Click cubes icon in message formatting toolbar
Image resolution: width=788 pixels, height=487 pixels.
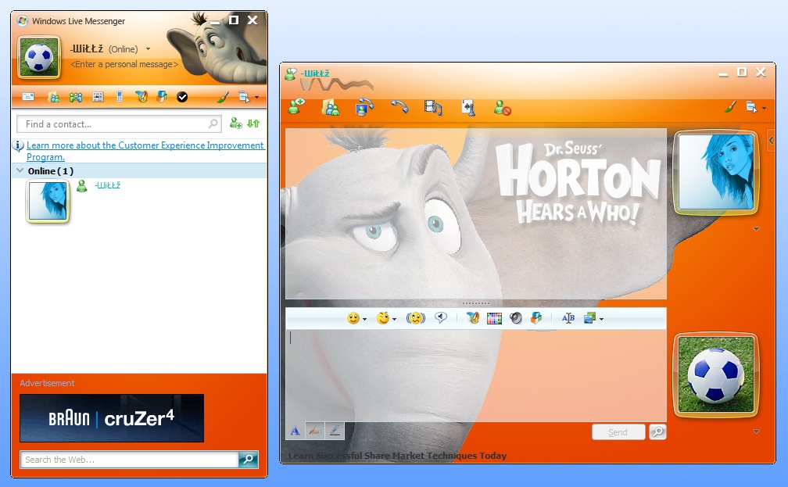[537, 318]
